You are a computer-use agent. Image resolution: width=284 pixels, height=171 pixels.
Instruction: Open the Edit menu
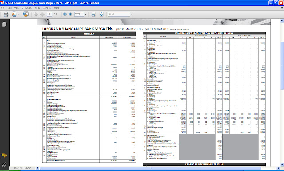point(9,8)
